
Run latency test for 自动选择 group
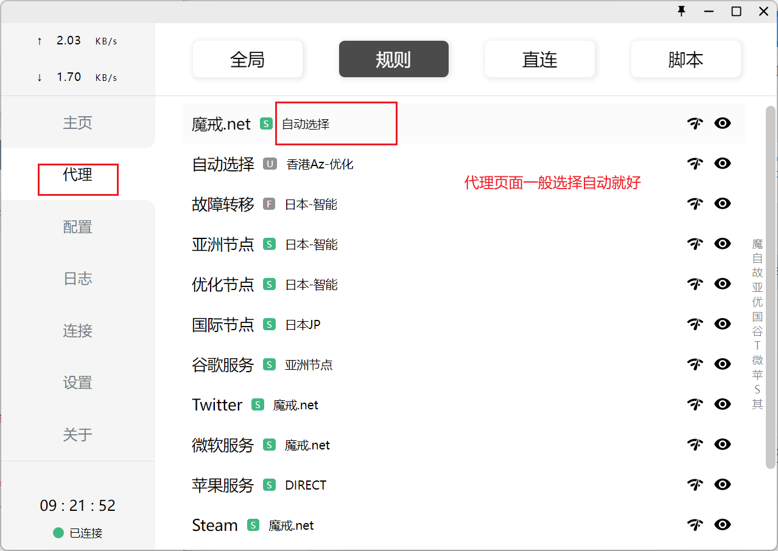(695, 164)
